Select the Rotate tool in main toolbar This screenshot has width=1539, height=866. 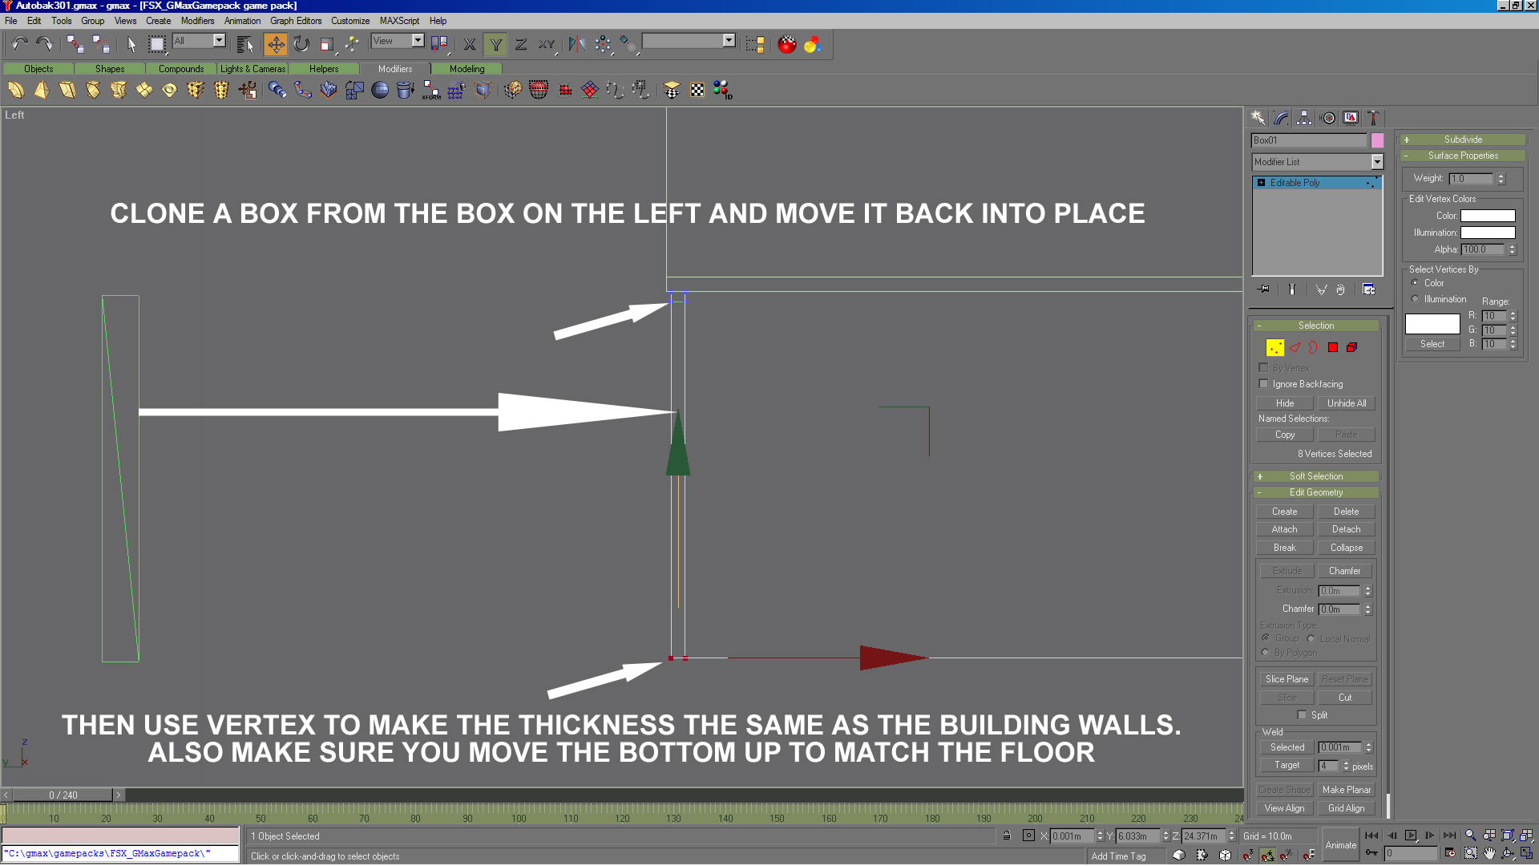[x=301, y=44]
